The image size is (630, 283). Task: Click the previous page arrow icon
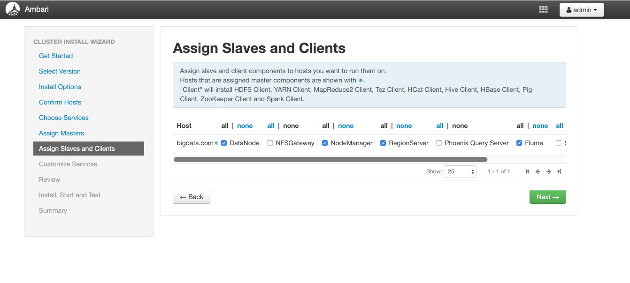click(x=538, y=171)
